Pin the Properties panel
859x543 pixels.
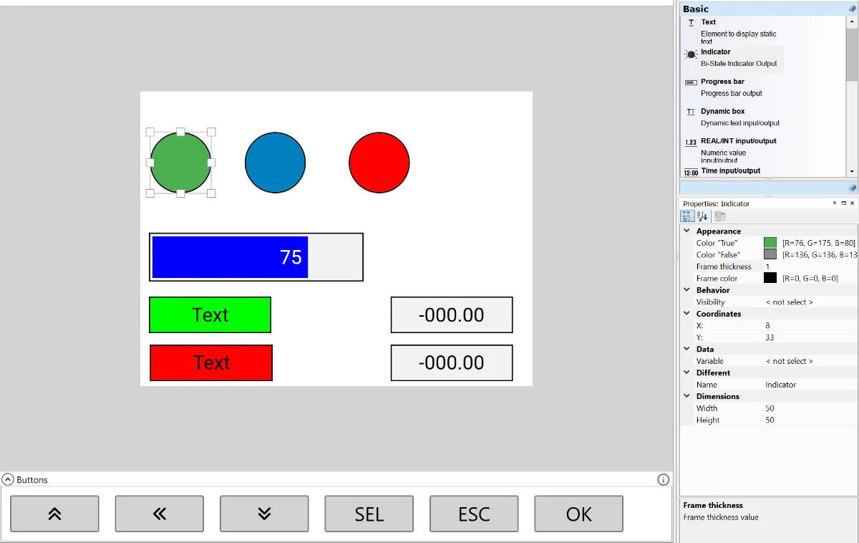click(835, 203)
